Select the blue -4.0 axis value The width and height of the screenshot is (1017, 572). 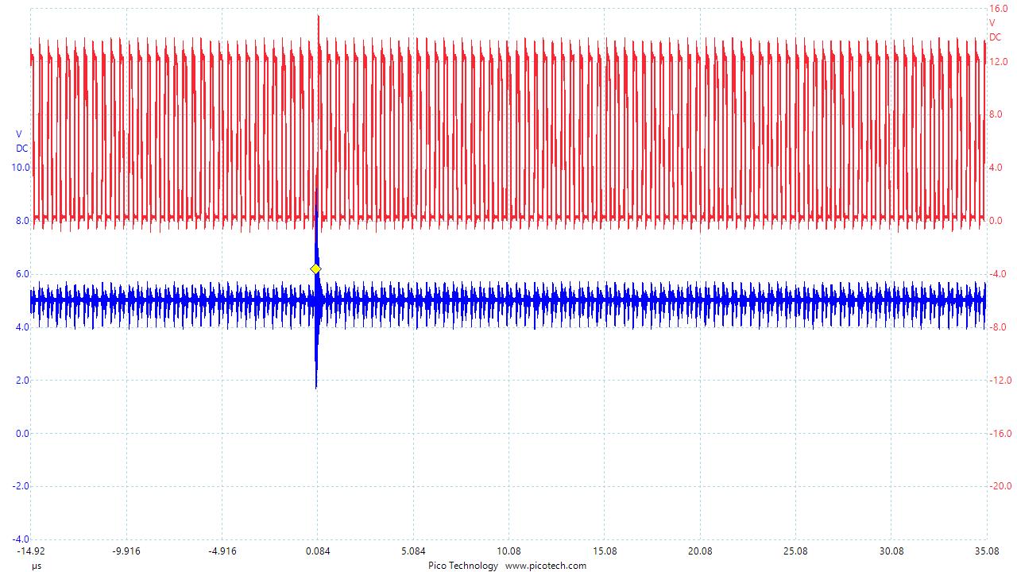point(20,540)
